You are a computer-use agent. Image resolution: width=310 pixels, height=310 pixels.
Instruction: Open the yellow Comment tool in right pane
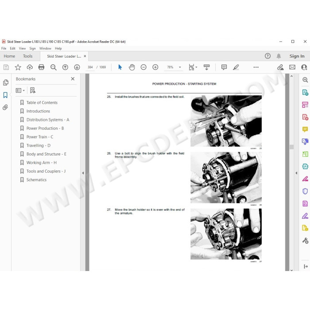[x=305, y=129]
